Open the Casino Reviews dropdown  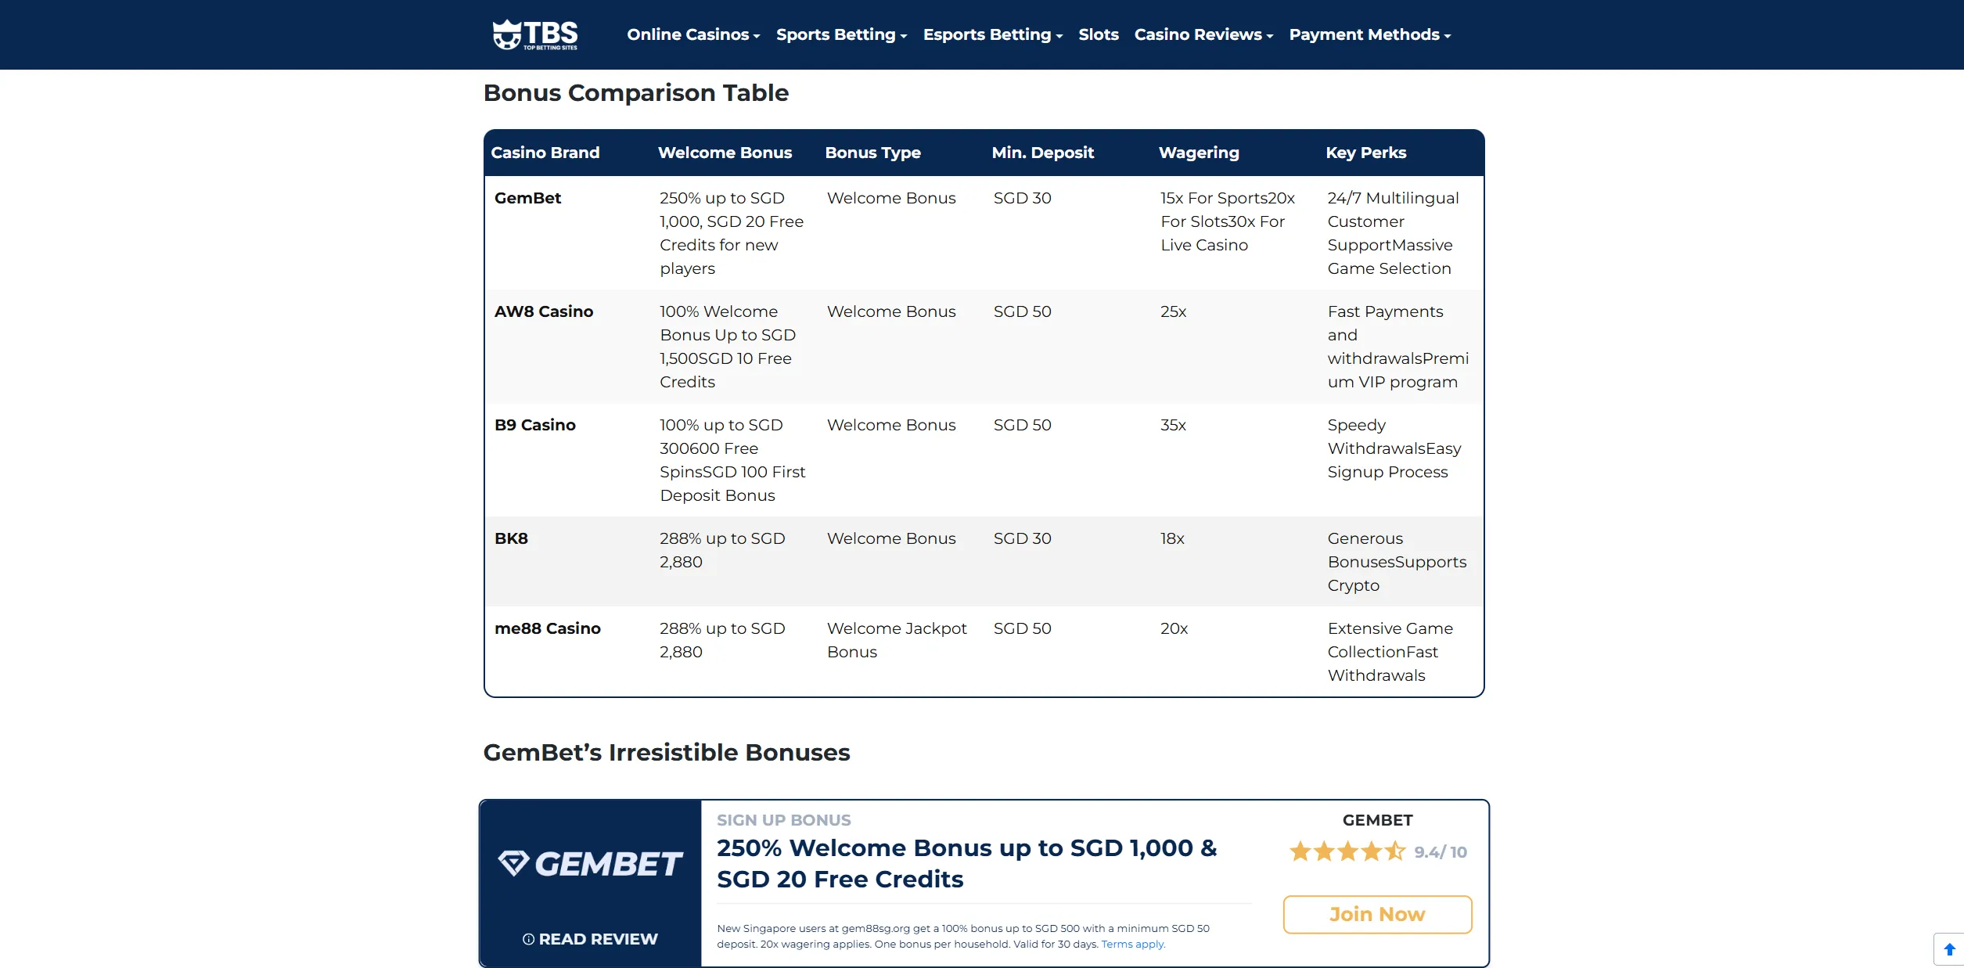coord(1203,34)
